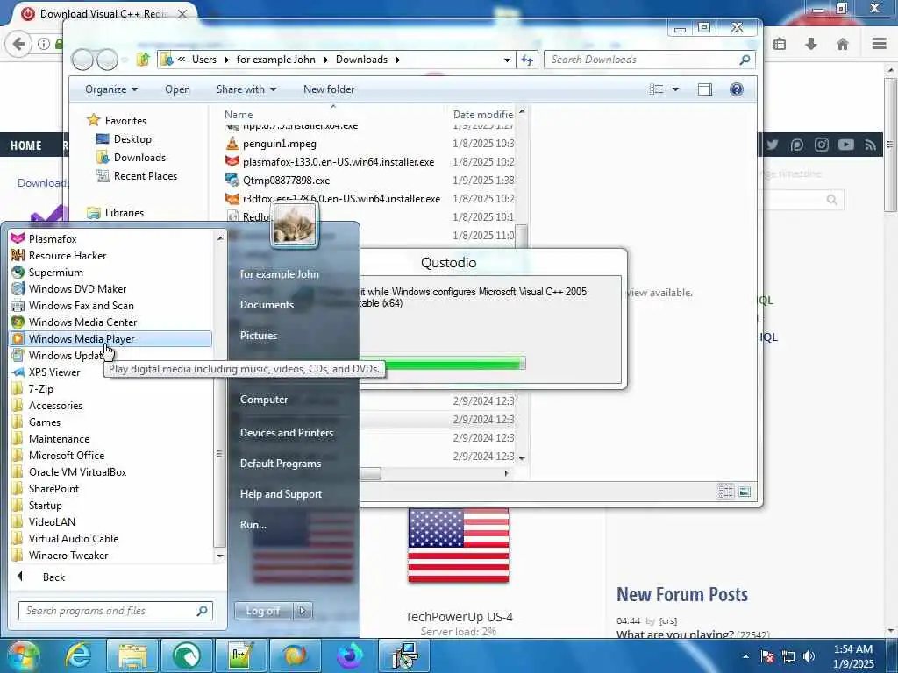Image resolution: width=898 pixels, height=673 pixels.
Task: Click the Log off button
Action: coord(263,611)
